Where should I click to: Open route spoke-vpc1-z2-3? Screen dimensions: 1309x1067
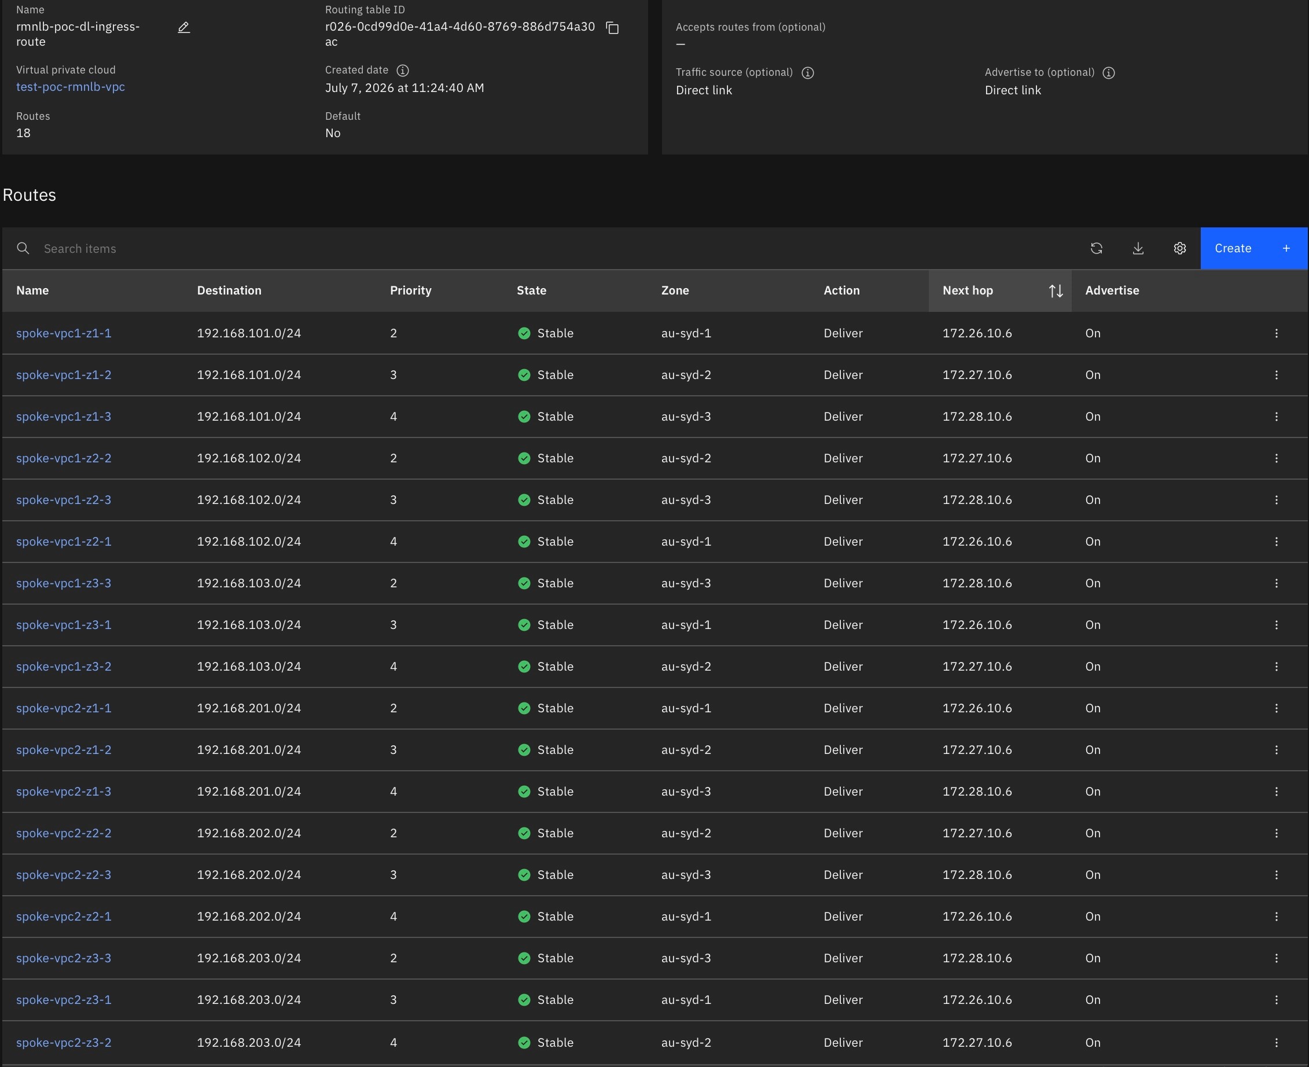coord(64,500)
